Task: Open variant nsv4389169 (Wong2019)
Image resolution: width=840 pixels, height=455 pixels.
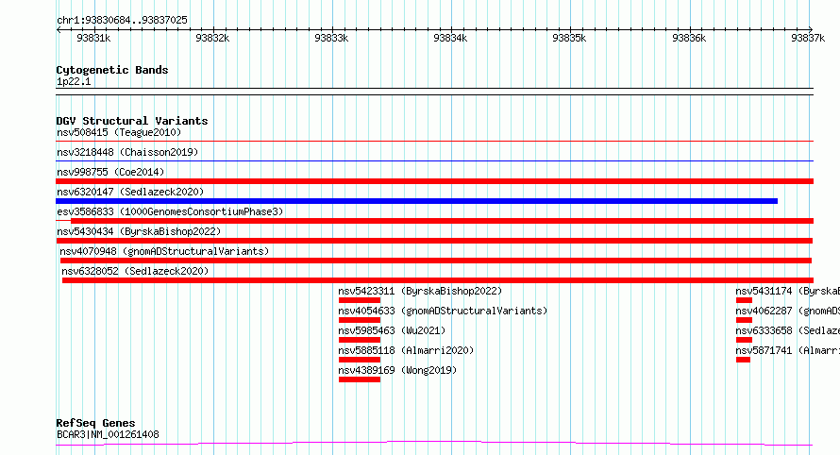Action: (397, 370)
